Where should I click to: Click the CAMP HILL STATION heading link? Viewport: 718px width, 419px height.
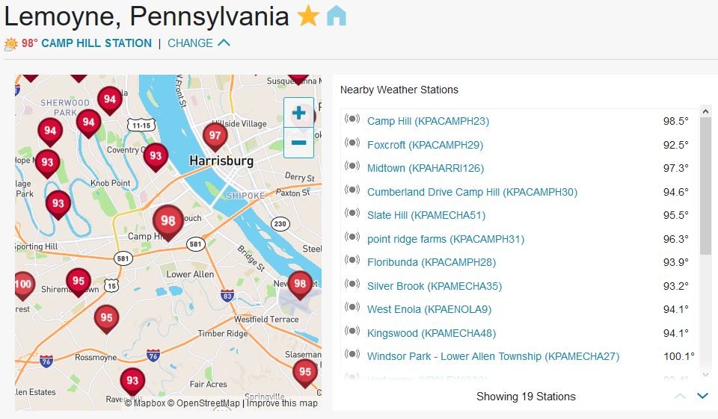tap(96, 43)
